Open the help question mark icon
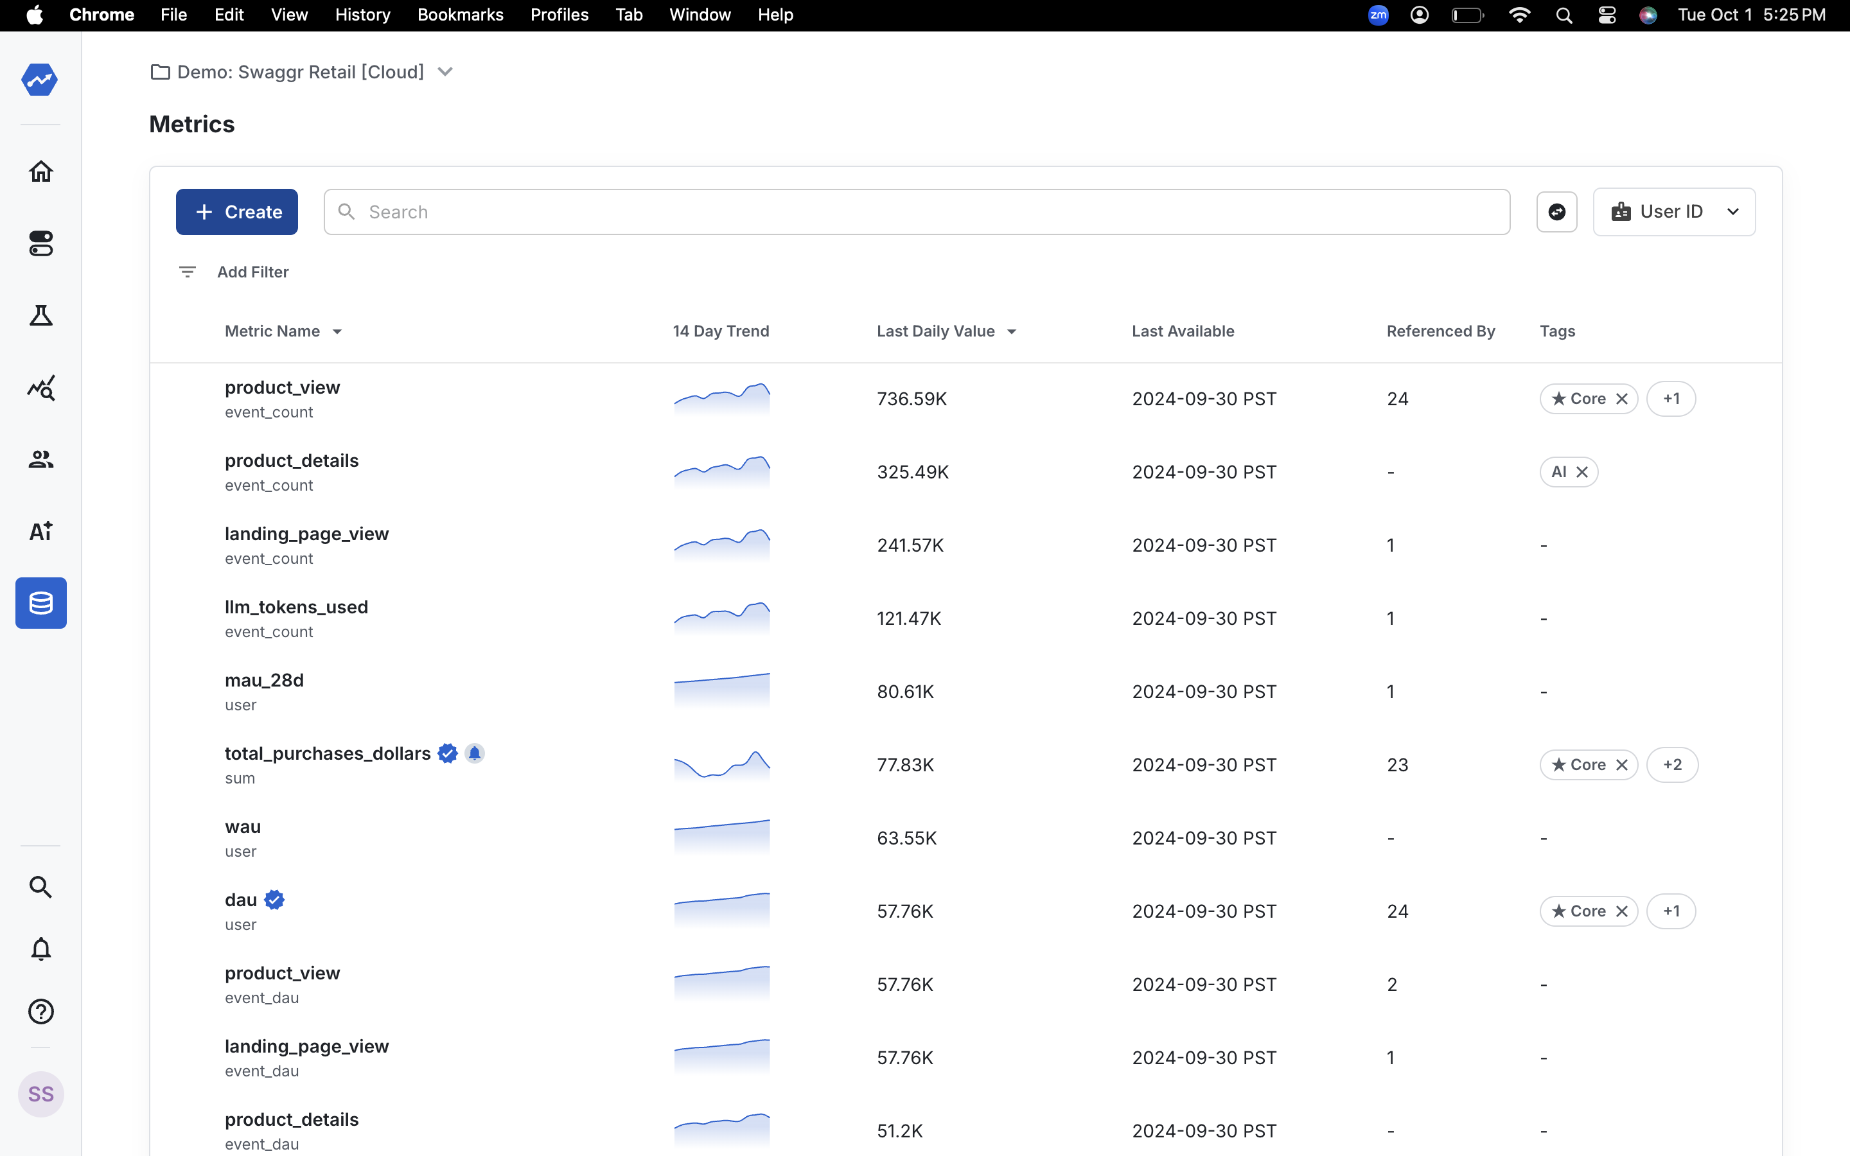The image size is (1850, 1156). coord(40,1011)
